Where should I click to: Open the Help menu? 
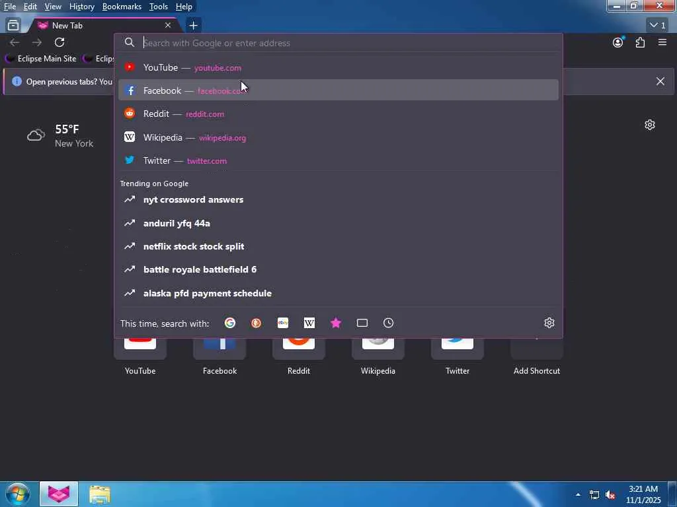click(184, 7)
